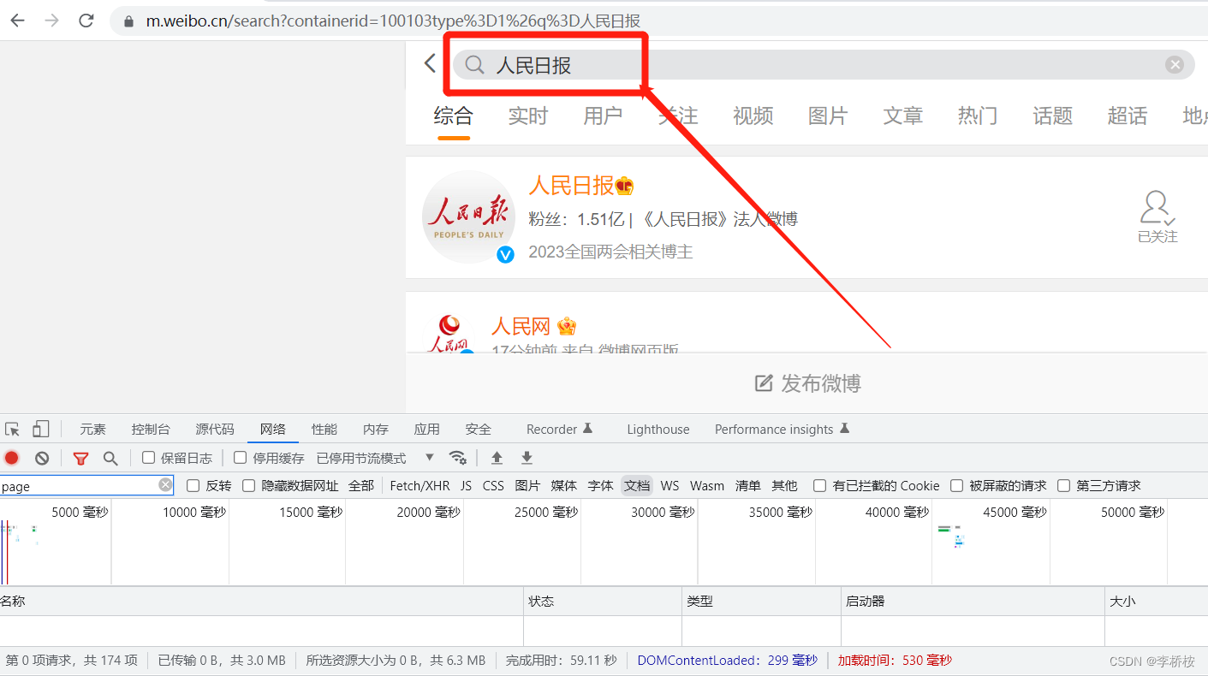Click the Performance insights flask icon
This screenshot has height=676, width=1208.
point(844,429)
